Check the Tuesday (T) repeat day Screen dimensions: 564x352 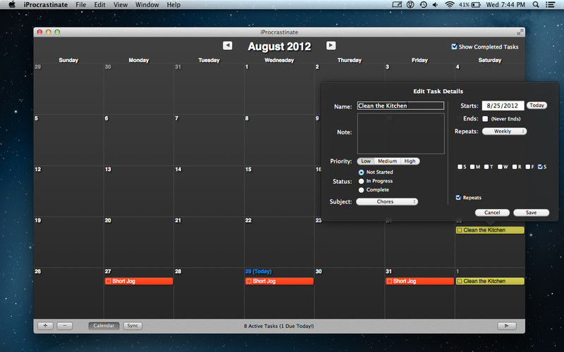486,167
